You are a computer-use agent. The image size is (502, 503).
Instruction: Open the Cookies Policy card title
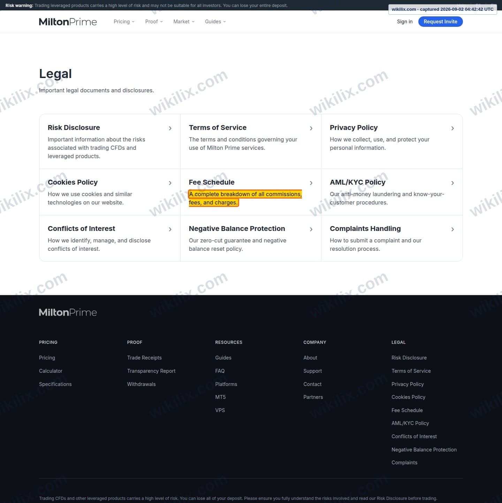tap(73, 182)
